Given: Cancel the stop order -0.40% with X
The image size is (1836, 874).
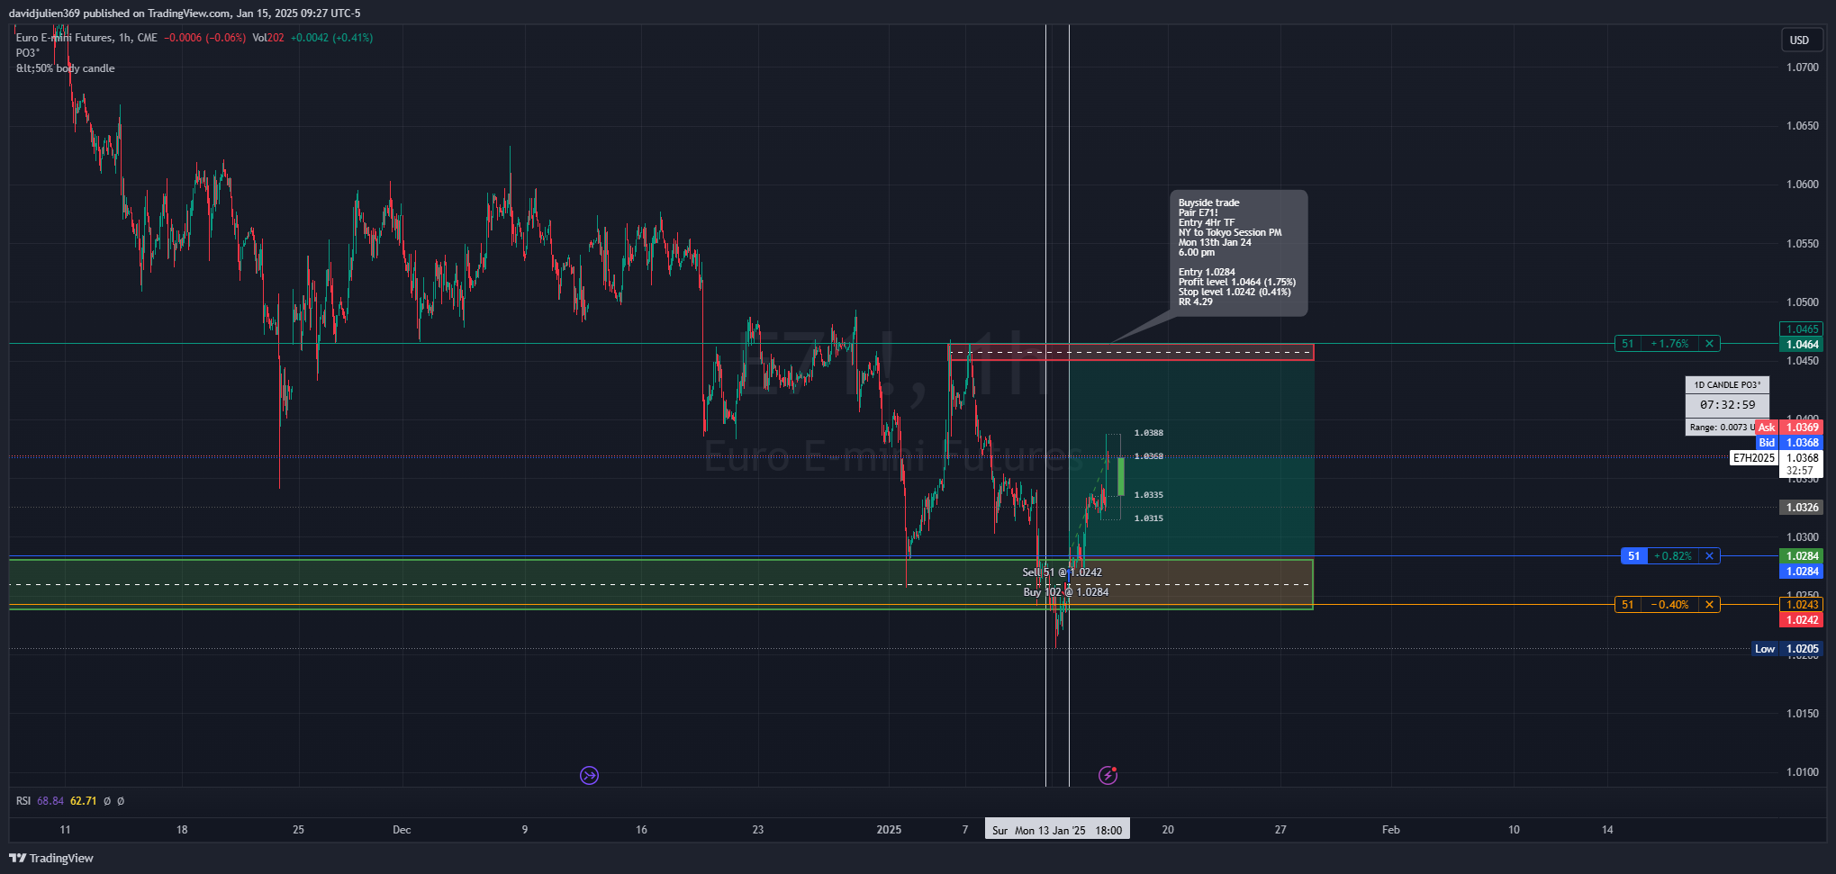Looking at the screenshot, I should tap(1709, 605).
